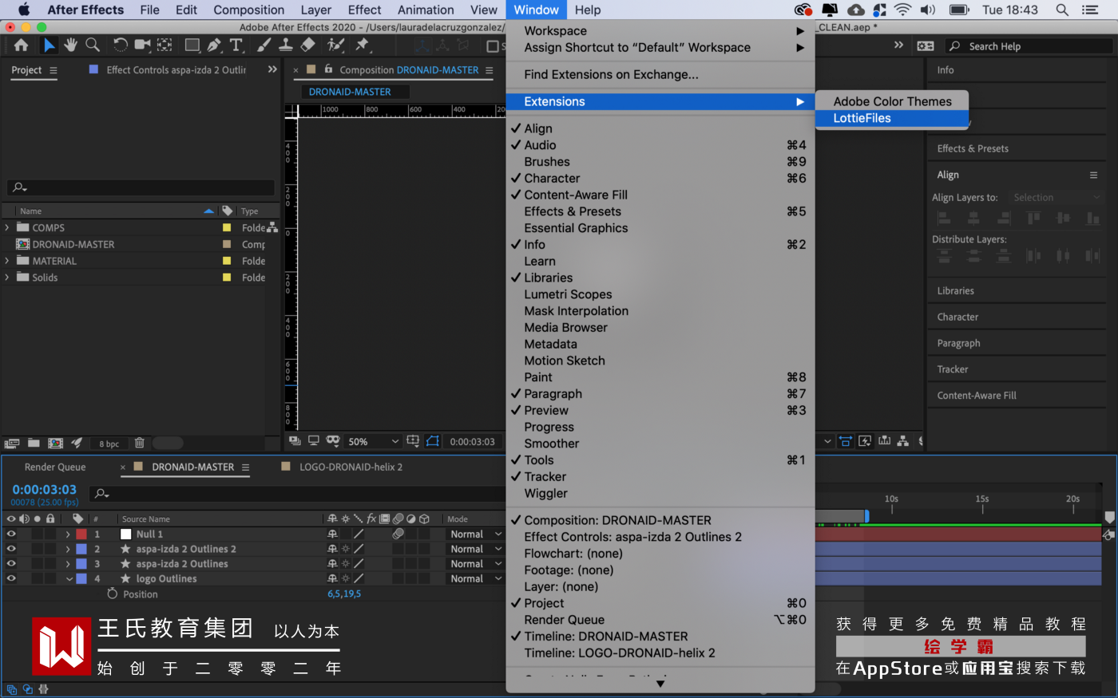Open macOS Spotlight search
This screenshot has height=698, width=1118.
point(1062,10)
